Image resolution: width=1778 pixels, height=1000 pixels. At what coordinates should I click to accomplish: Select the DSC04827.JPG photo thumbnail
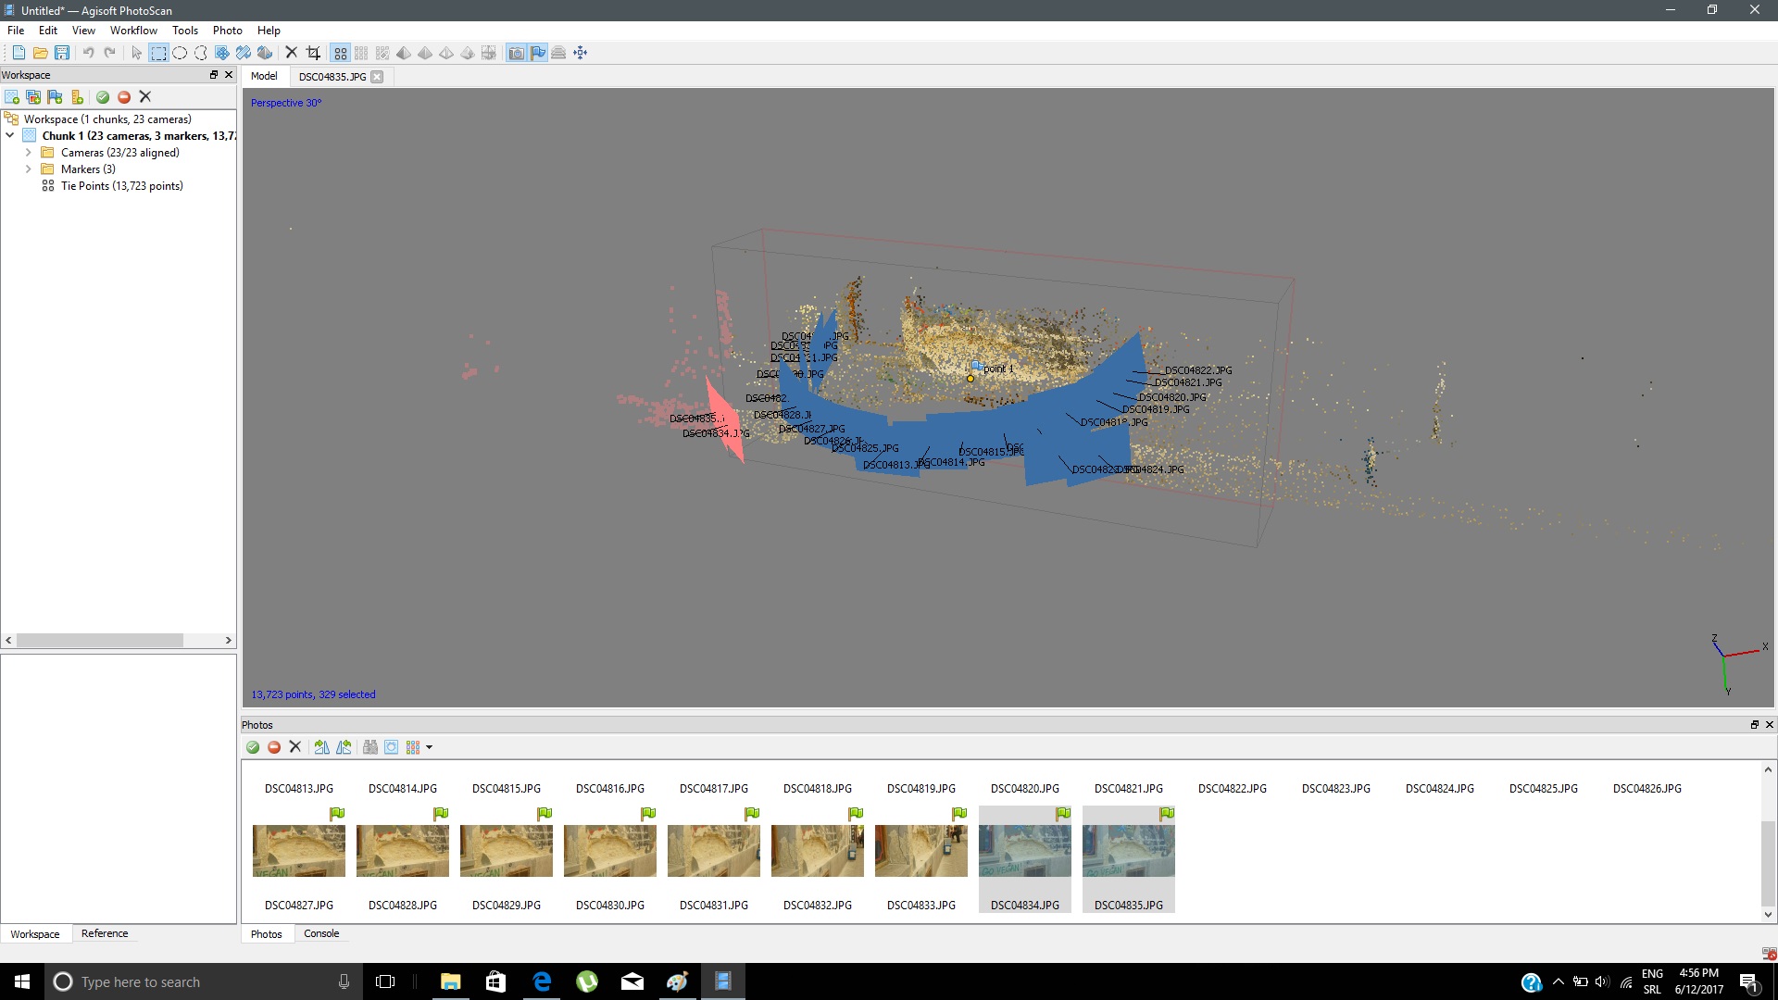pos(299,851)
